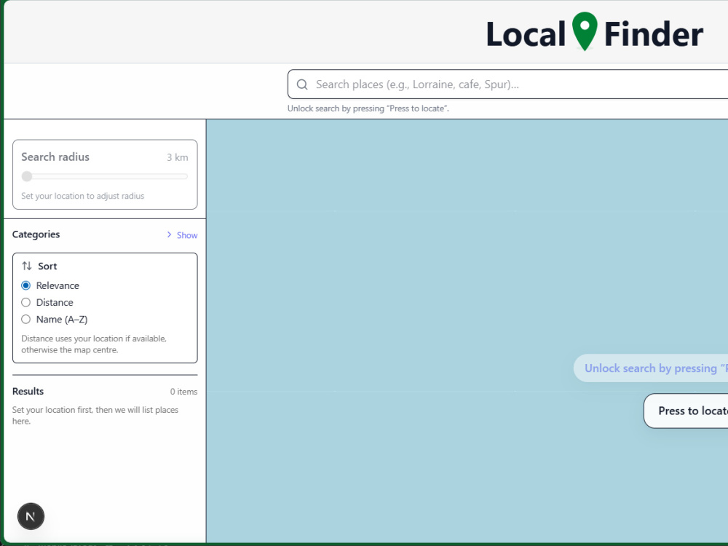Click 'Distance uses your location' note
Viewport: 728px width, 546px height.
[x=94, y=344]
